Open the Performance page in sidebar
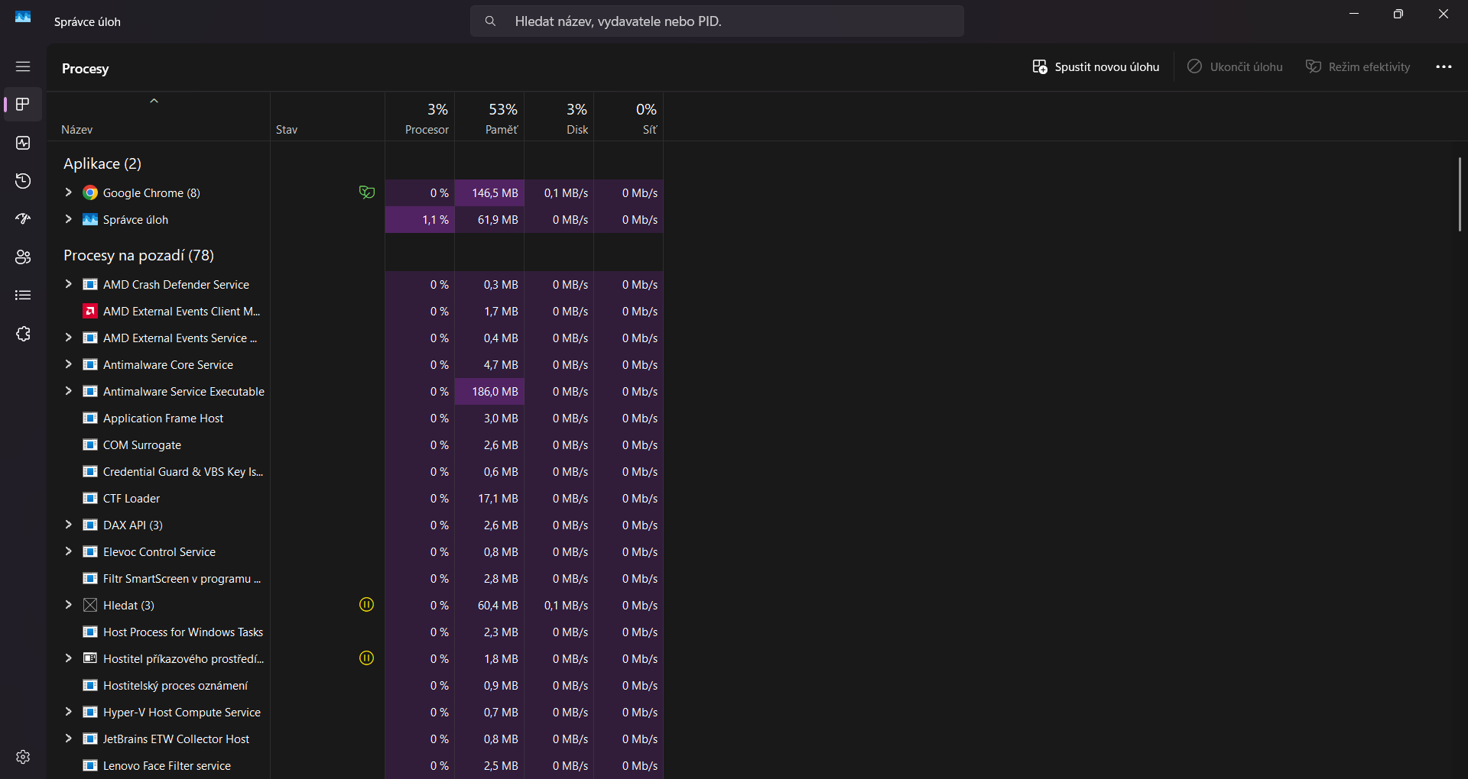The image size is (1468, 779). (x=23, y=143)
